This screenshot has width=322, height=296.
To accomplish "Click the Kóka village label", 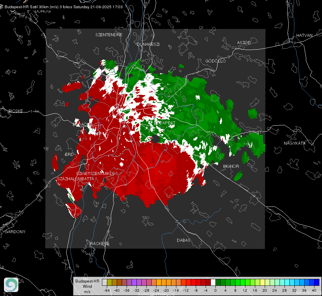I will [265, 115].
